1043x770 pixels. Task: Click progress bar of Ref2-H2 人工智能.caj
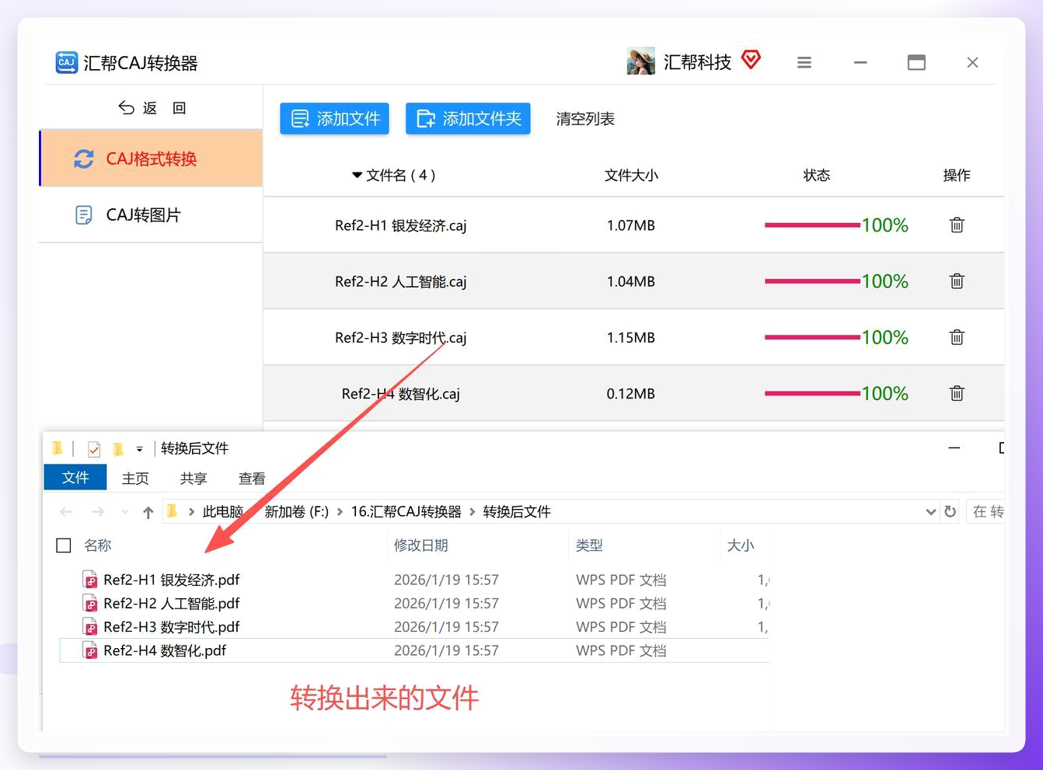[x=812, y=281]
